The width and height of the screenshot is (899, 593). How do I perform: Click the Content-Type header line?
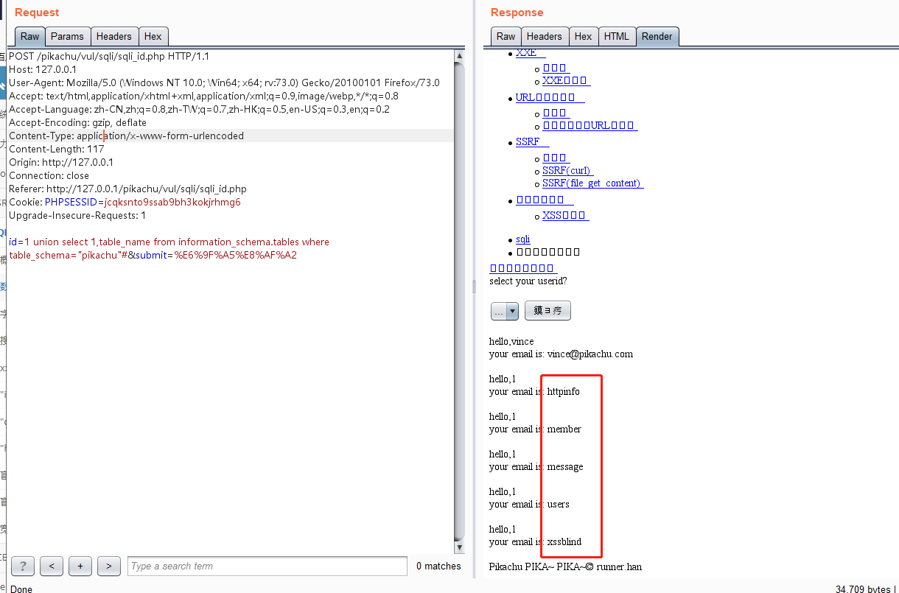coord(126,136)
